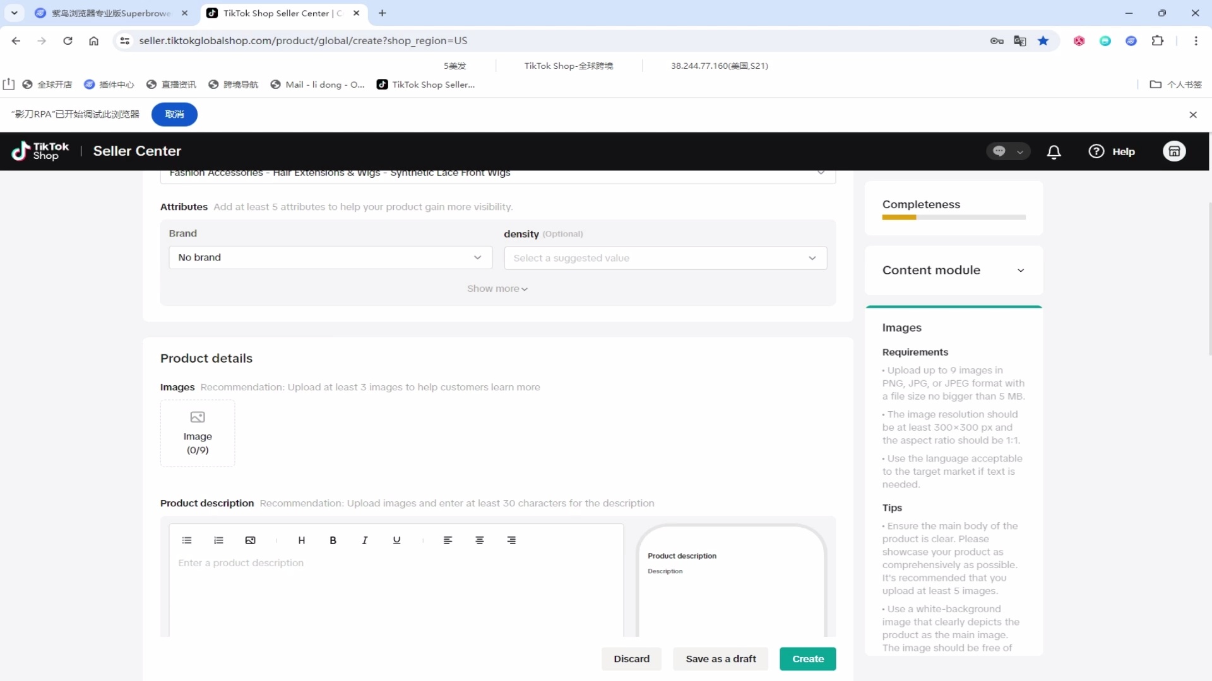
Task: Open notifications bell in Seller Center
Action: [x=1054, y=151]
